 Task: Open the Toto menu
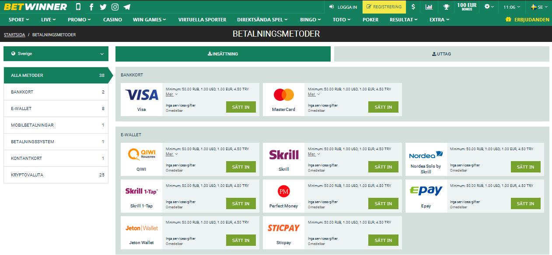[342, 20]
